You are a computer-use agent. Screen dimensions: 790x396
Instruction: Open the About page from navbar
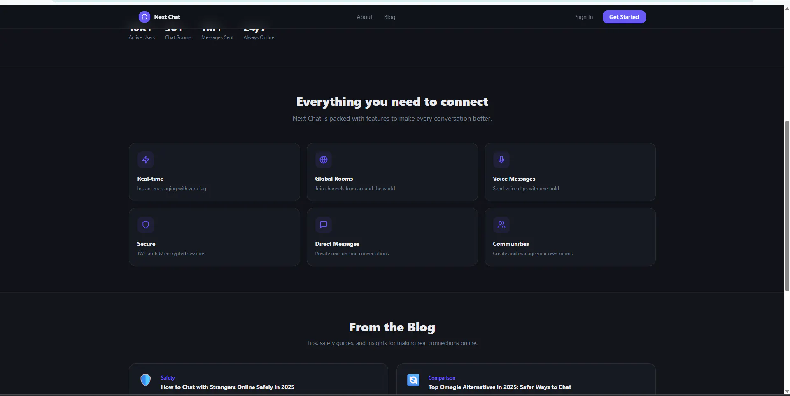pos(364,17)
